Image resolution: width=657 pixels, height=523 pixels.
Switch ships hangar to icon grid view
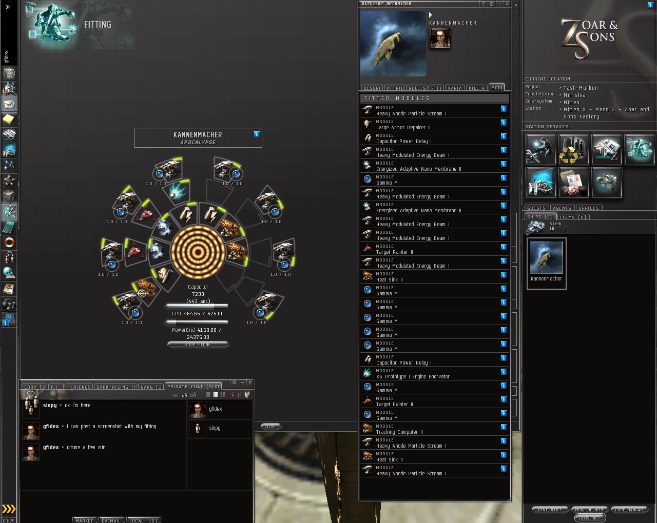pos(552,229)
